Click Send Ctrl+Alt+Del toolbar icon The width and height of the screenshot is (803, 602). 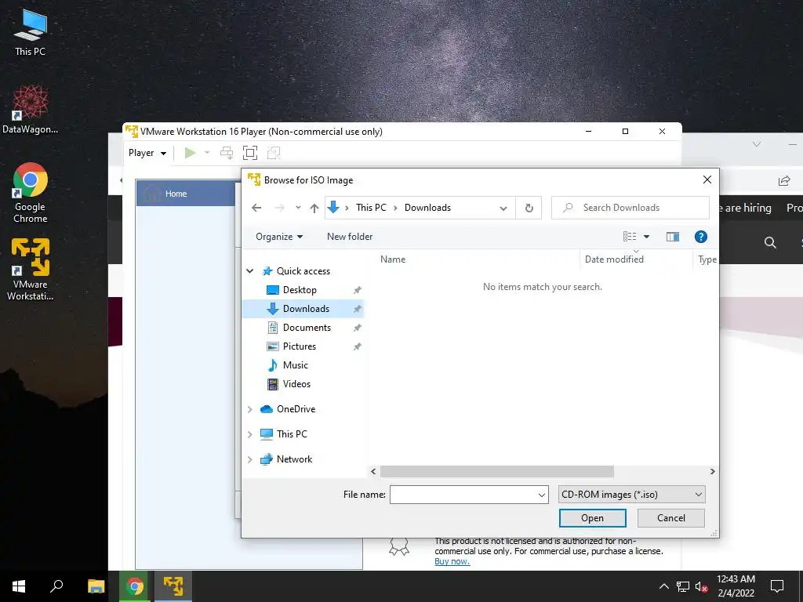pyautogui.click(x=227, y=153)
